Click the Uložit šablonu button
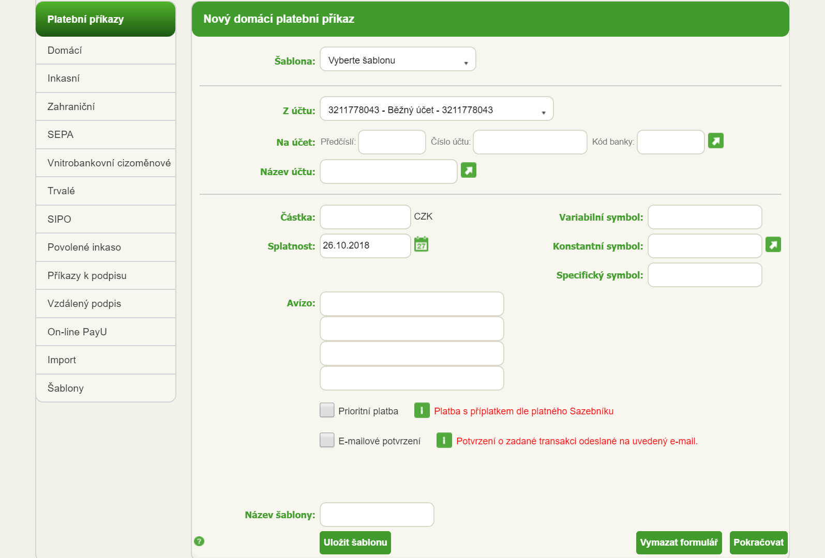 click(x=355, y=542)
